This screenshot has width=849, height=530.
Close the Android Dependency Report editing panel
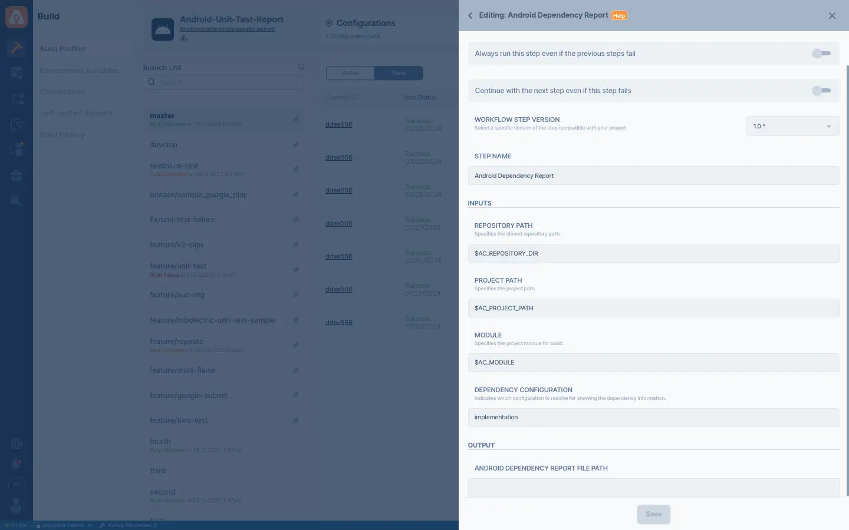click(x=832, y=16)
